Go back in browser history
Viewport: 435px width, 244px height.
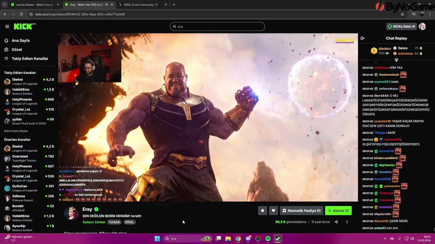[5, 14]
